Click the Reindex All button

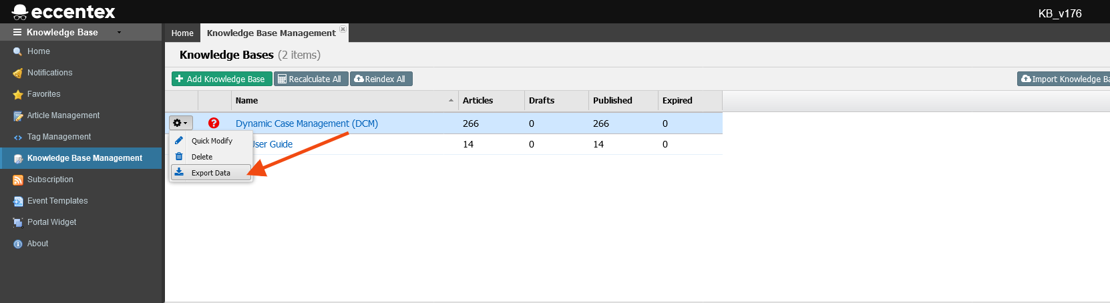(x=381, y=79)
